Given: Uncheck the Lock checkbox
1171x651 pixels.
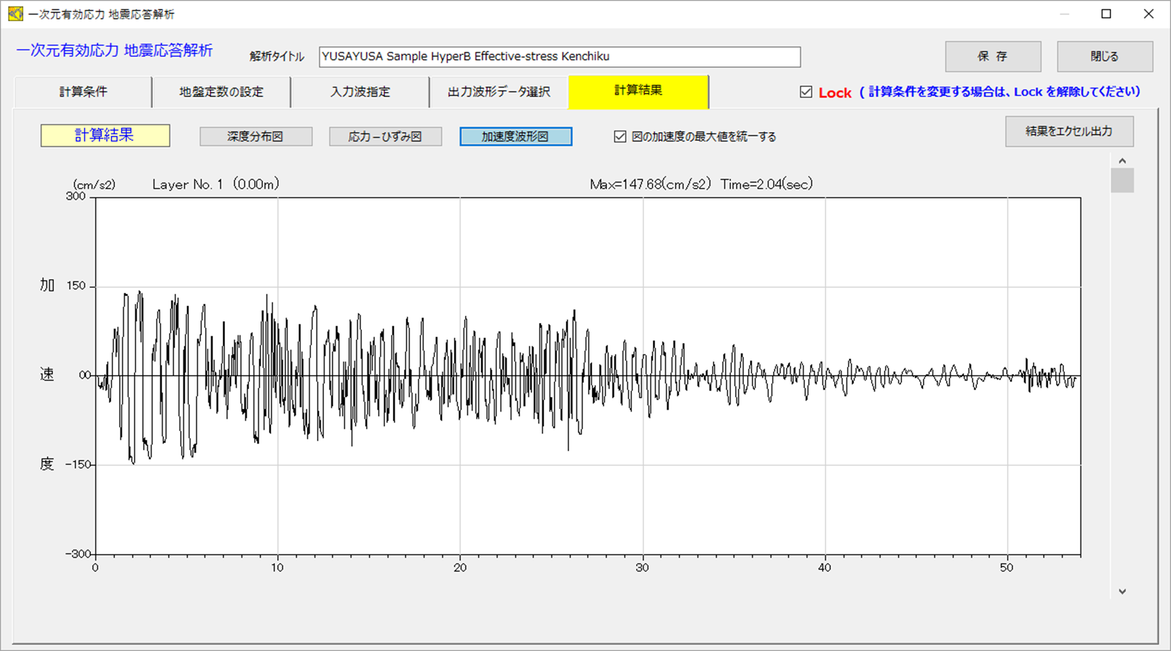Looking at the screenshot, I should pyautogui.click(x=806, y=92).
